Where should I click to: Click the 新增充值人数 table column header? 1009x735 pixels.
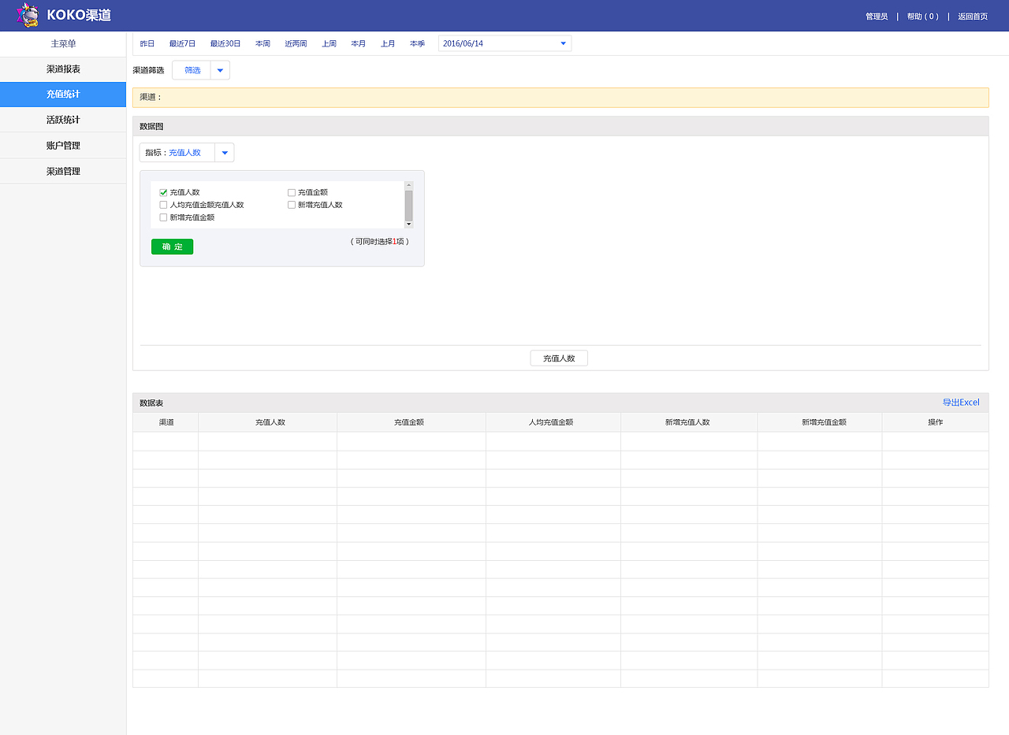[x=689, y=422]
